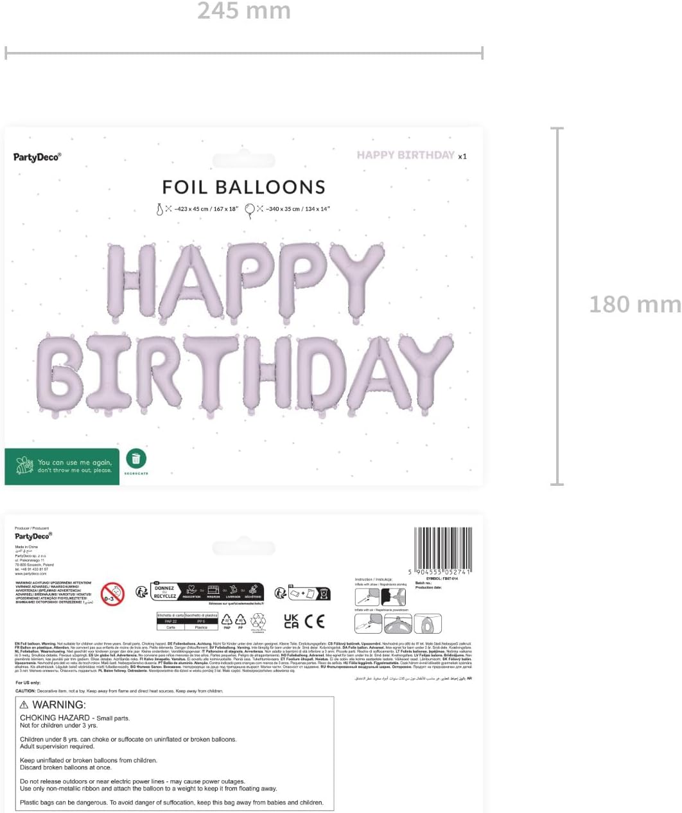The image size is (682, 813).
Task: Click the green 'You can use me again' banner
Action: 62,466
